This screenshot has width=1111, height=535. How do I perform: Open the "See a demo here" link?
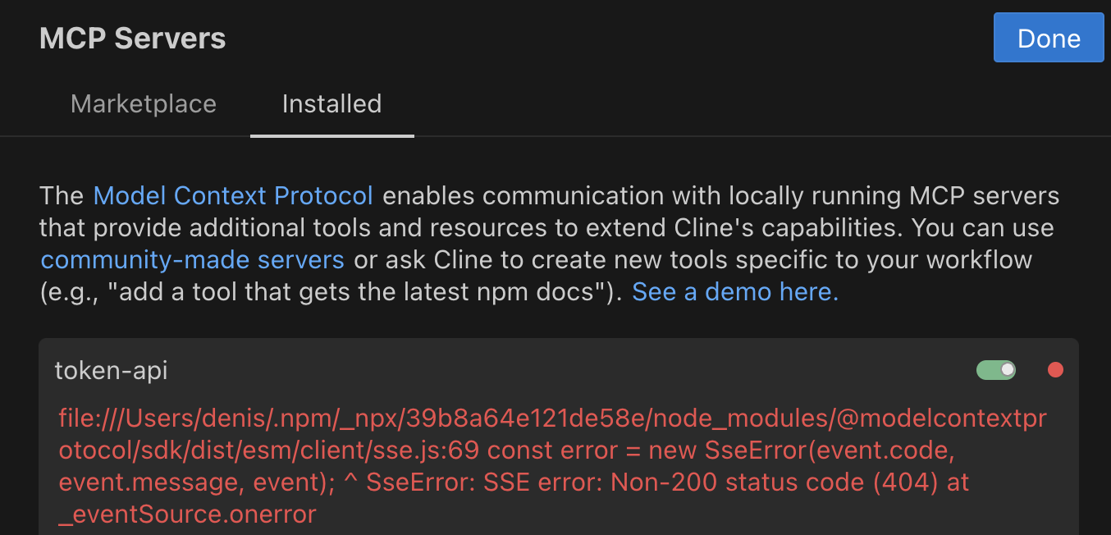pos(734,292)
